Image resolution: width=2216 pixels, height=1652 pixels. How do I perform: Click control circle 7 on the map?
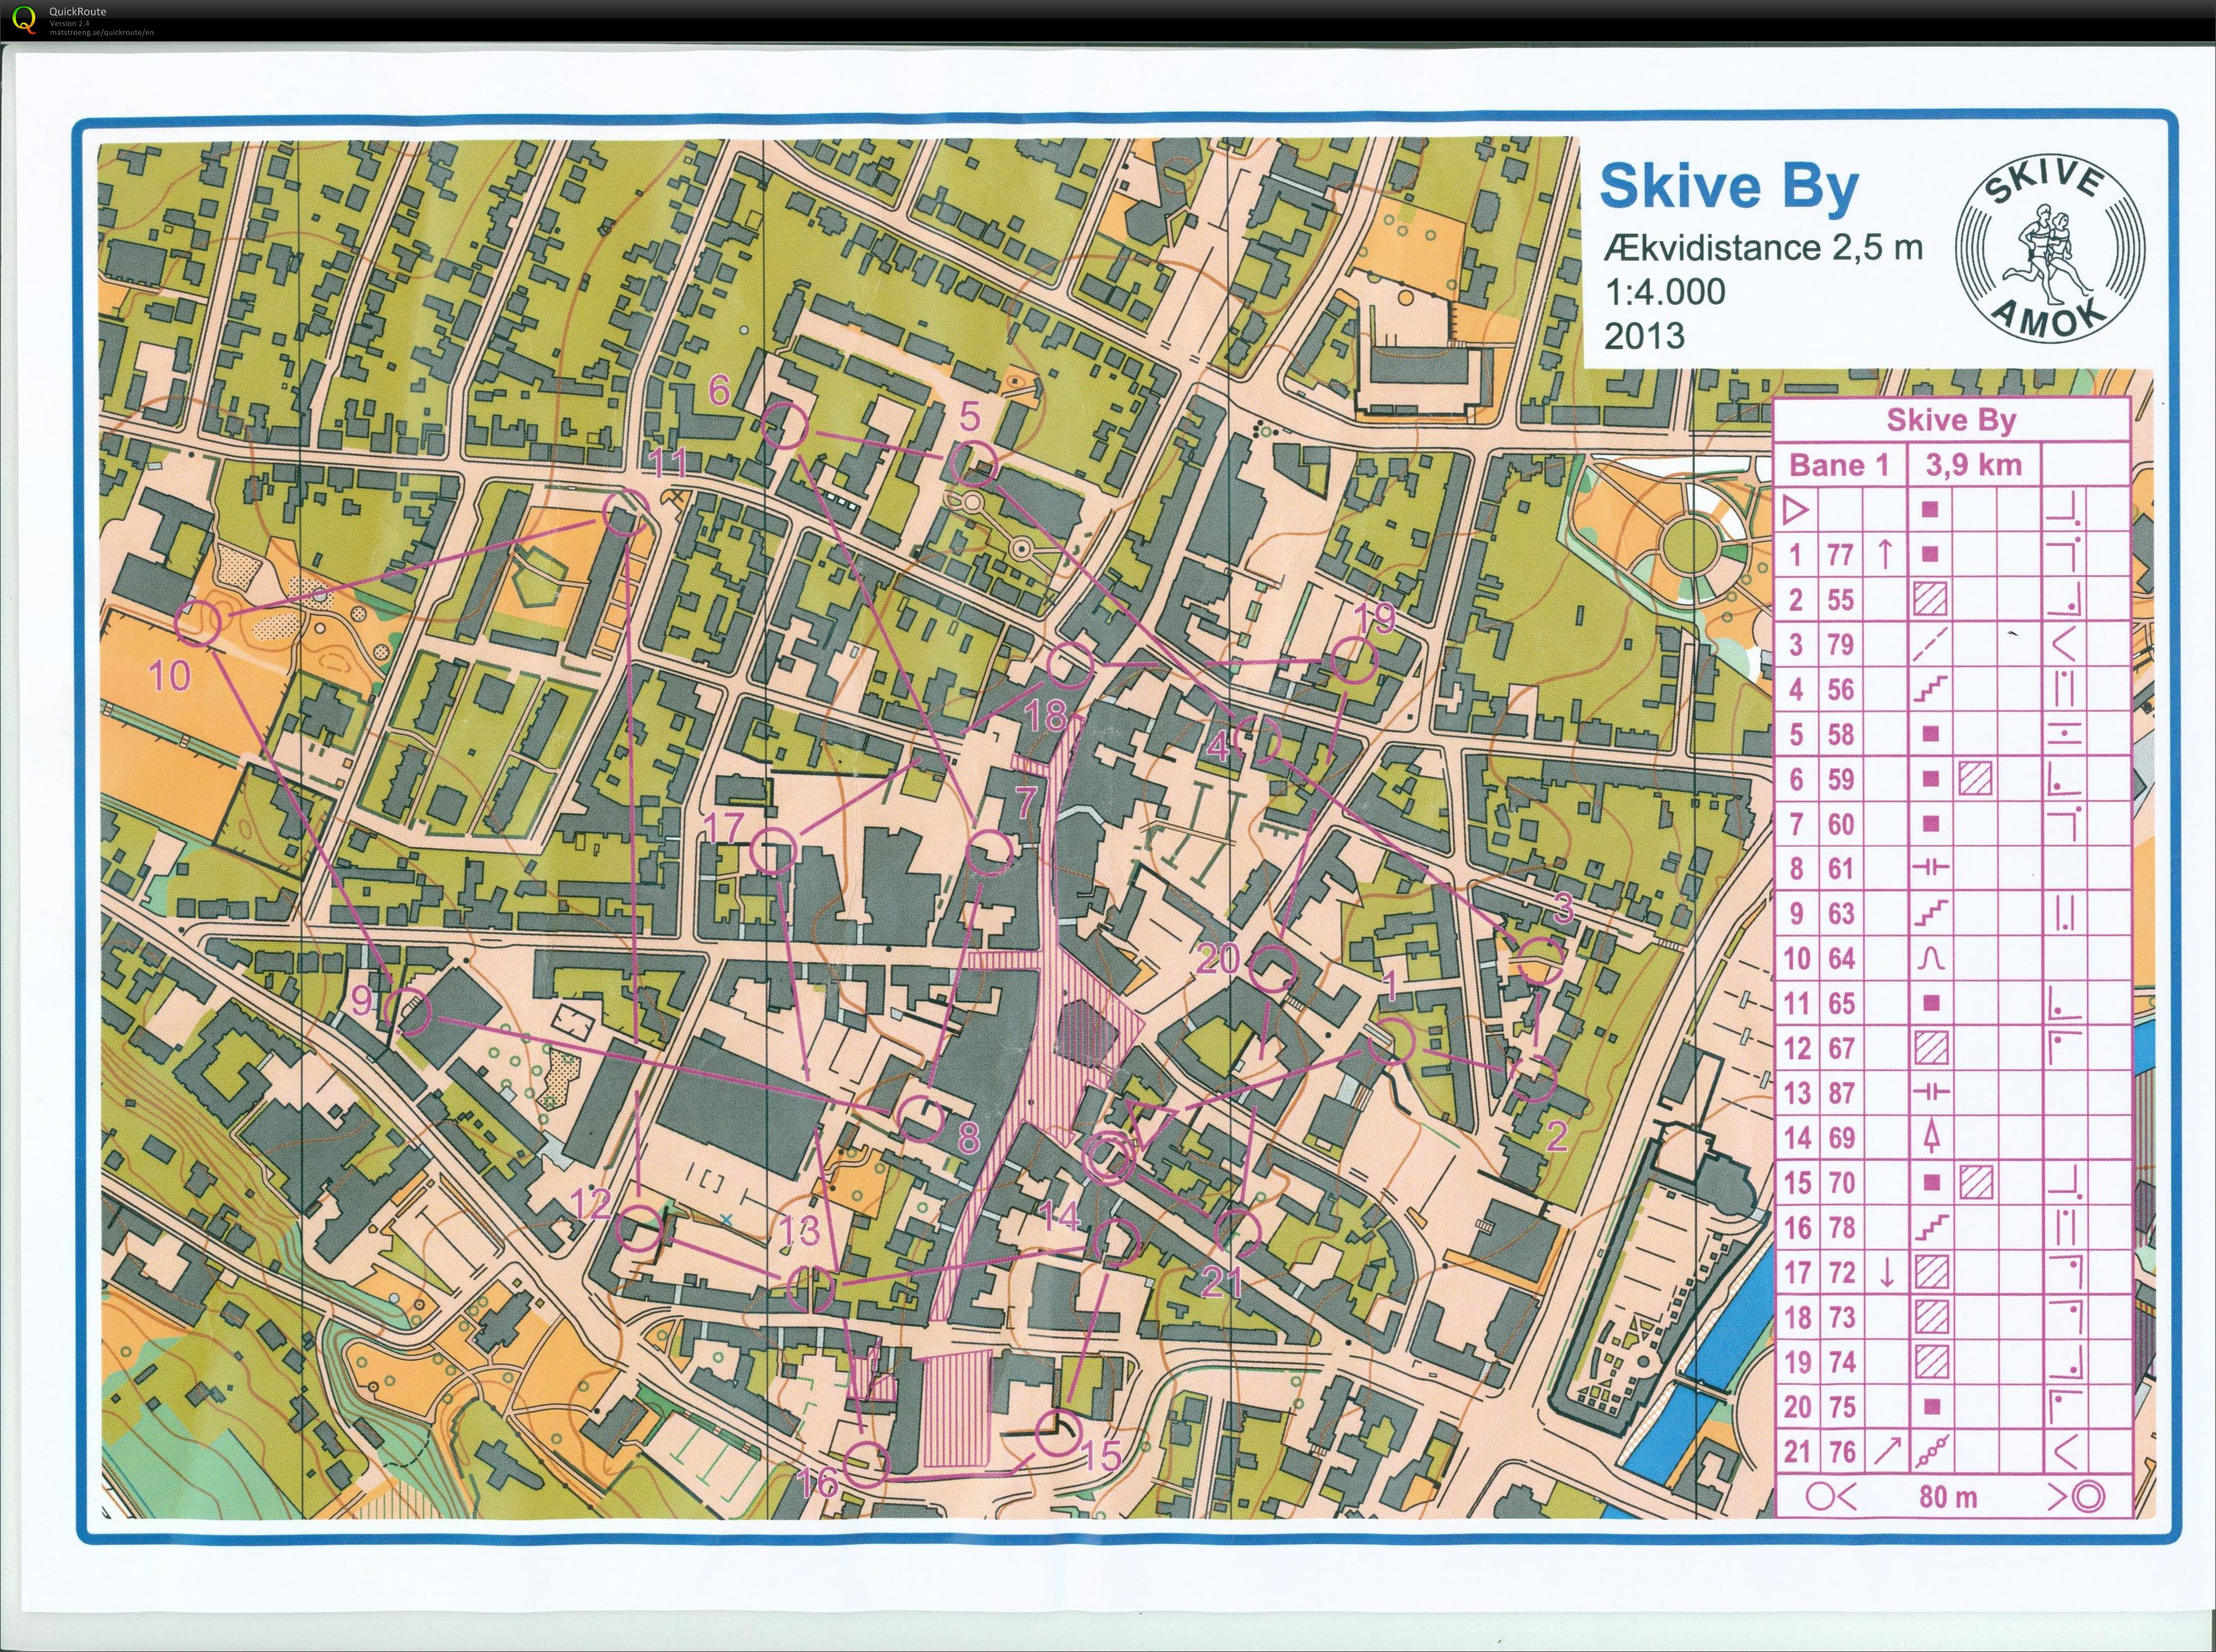click(x=991, y=852)
